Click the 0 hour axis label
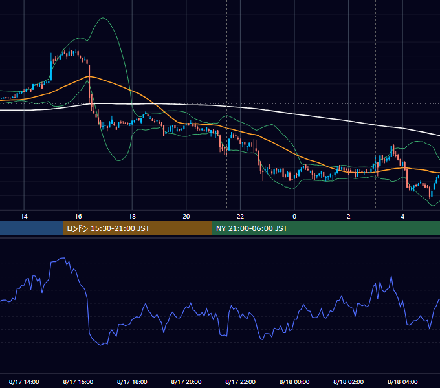The image size is (440, 388). [294, 217]
